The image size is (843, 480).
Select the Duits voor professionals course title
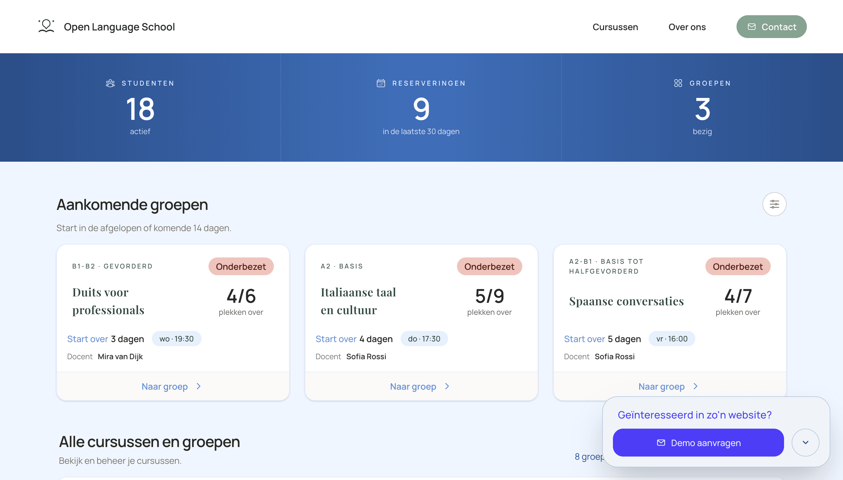click(108, 301)
